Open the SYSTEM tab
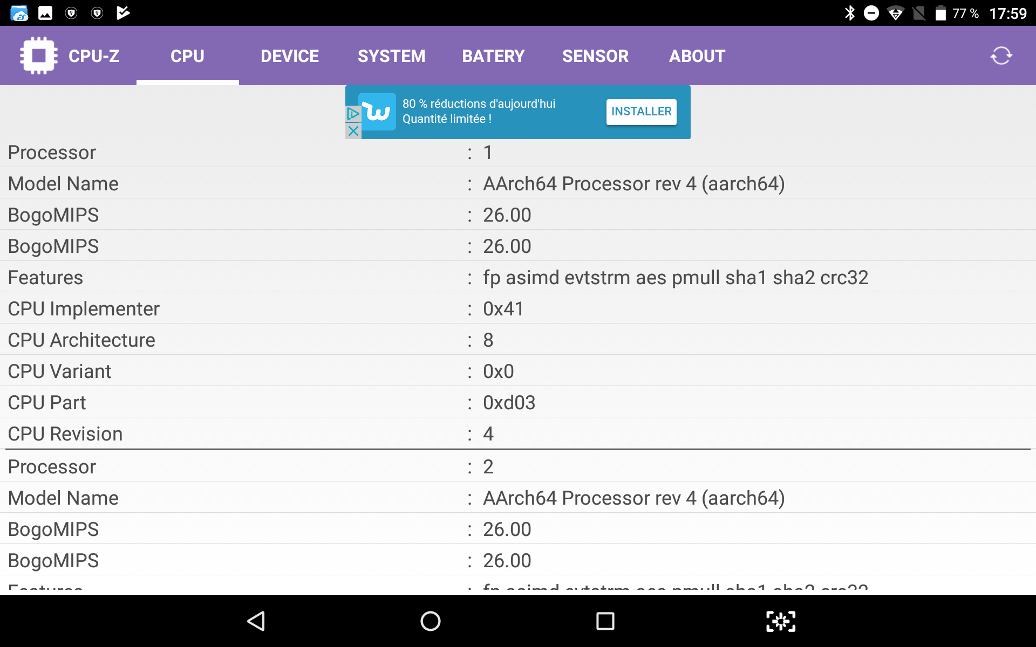The image size is (1036, 647). pyautogui.click(x=391, y=56)
